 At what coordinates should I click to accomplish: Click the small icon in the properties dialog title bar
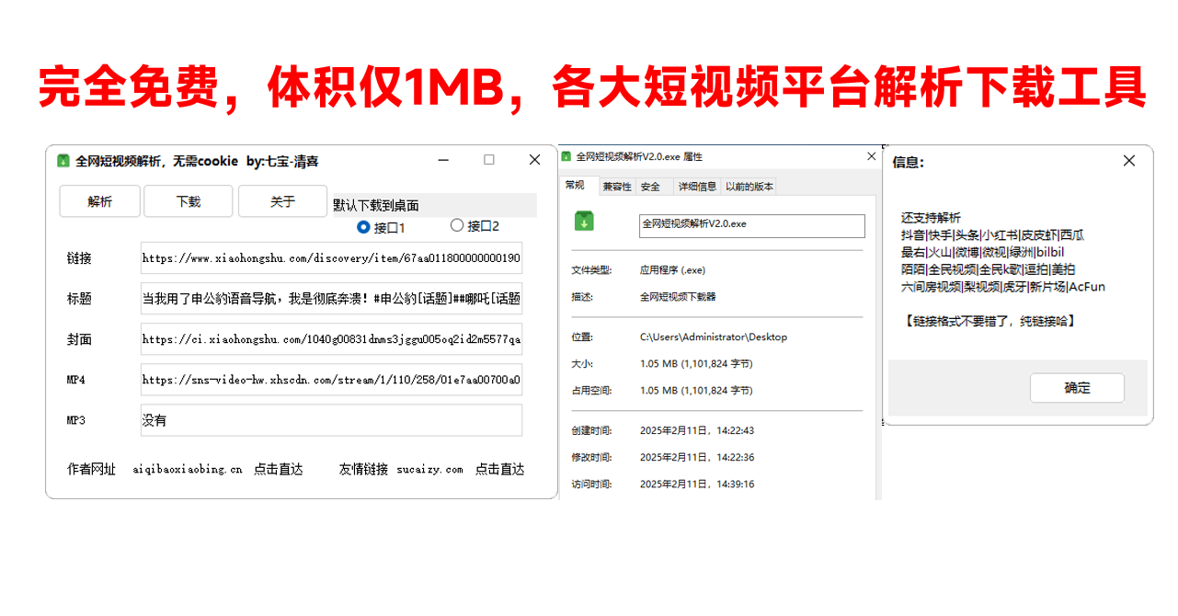(565, 156)
